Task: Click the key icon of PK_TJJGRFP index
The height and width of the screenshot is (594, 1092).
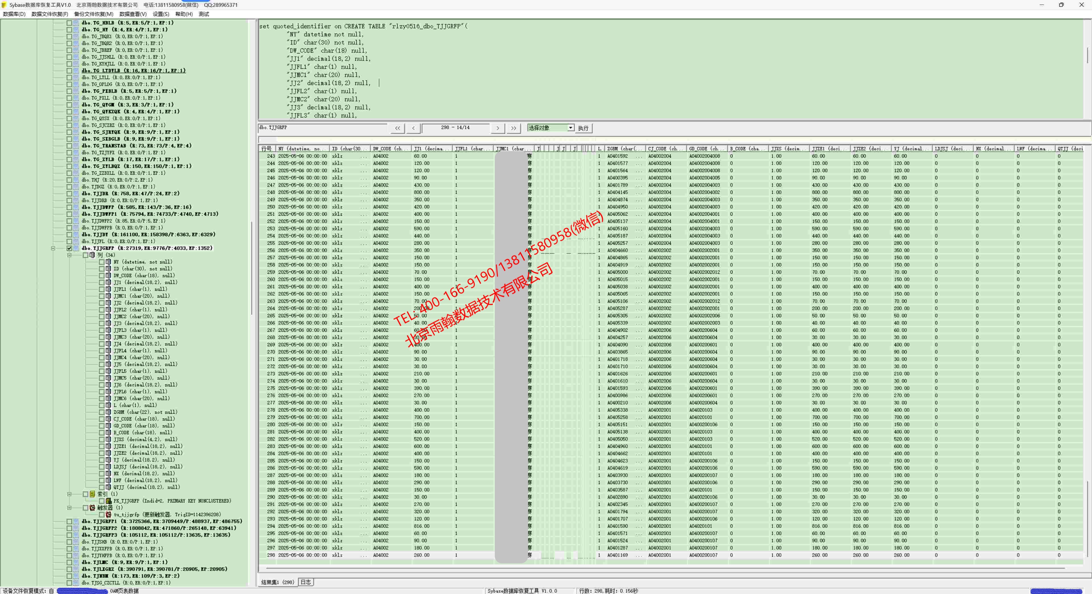Action: 109,501
